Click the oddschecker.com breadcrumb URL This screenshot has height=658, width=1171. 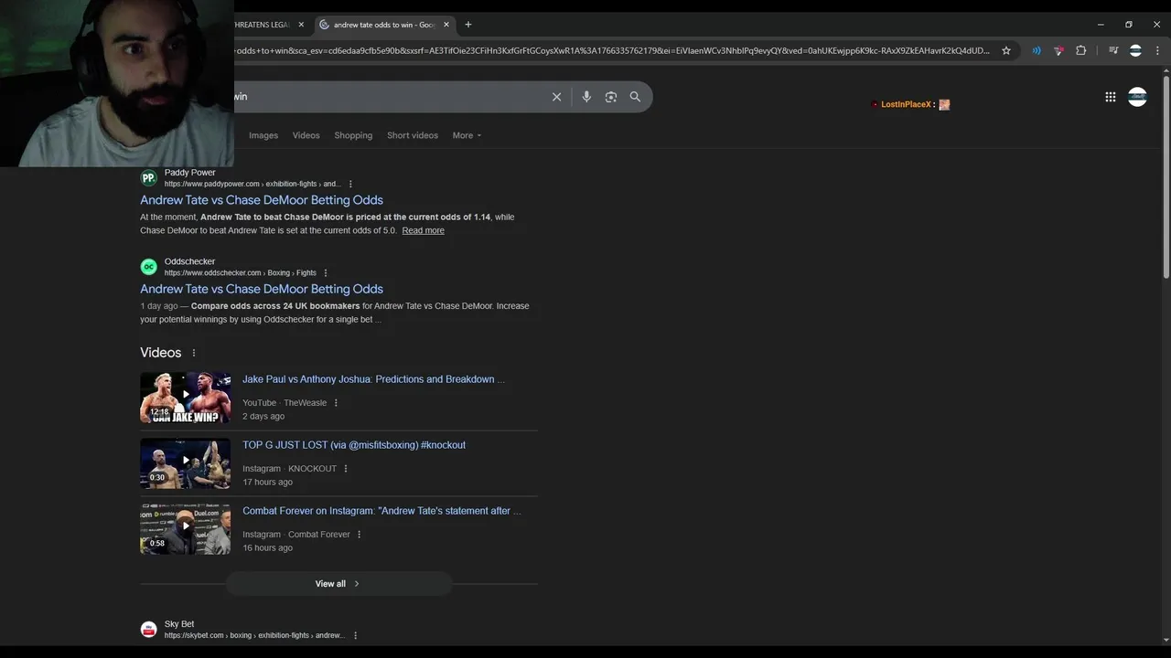pyautogui.click(x=241, y=273)
